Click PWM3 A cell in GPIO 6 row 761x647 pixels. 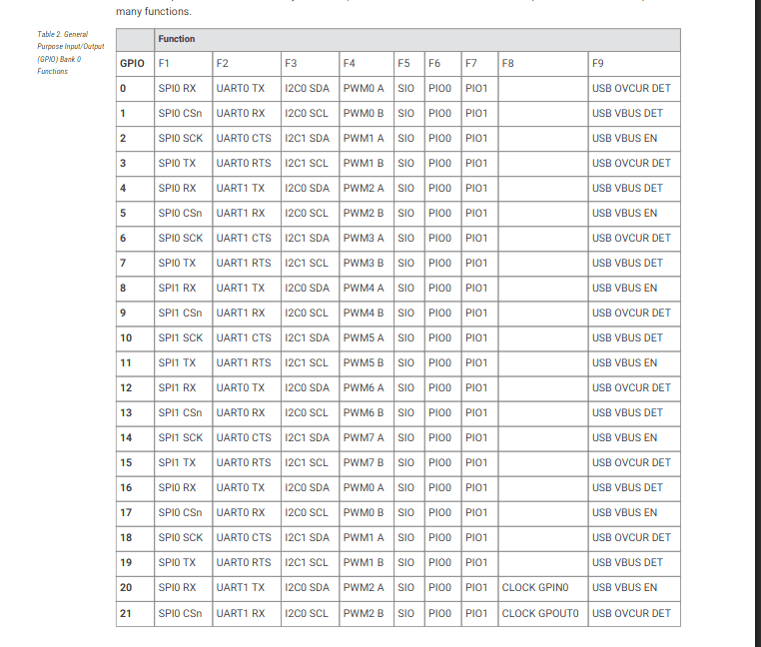[364, 238]
